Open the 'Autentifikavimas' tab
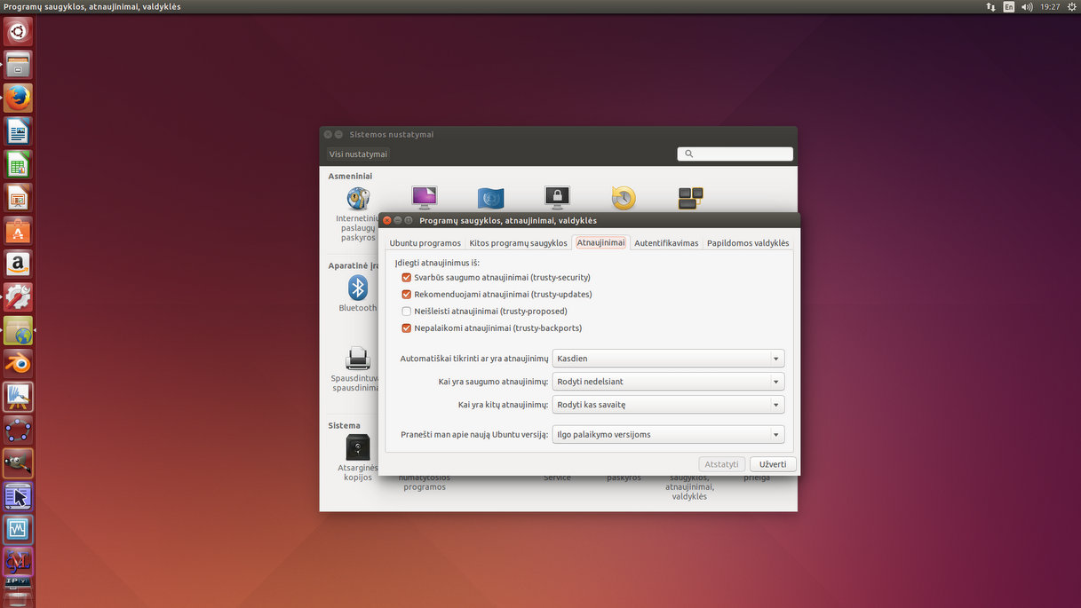1081x608 pixels. click(x=666, y=243)
